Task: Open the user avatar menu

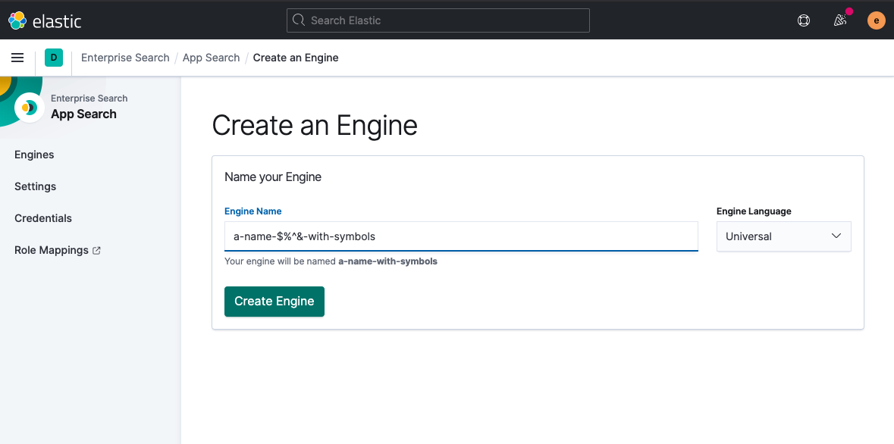Action: (876, 20)
